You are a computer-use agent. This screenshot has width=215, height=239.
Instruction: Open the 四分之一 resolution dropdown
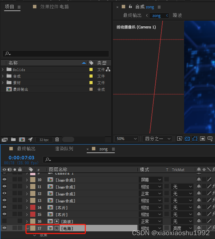157,139
